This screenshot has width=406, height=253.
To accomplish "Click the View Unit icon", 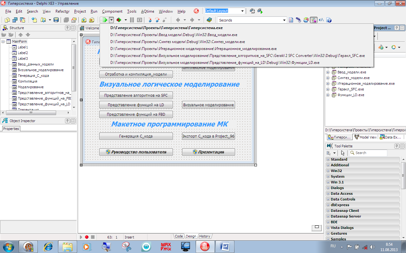I will 7,20.
